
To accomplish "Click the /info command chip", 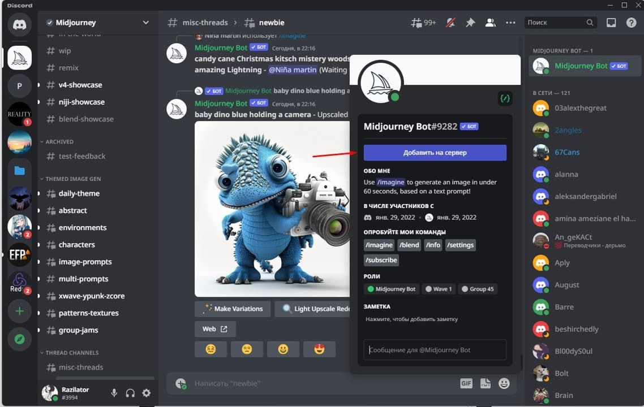I will (433, 245).
